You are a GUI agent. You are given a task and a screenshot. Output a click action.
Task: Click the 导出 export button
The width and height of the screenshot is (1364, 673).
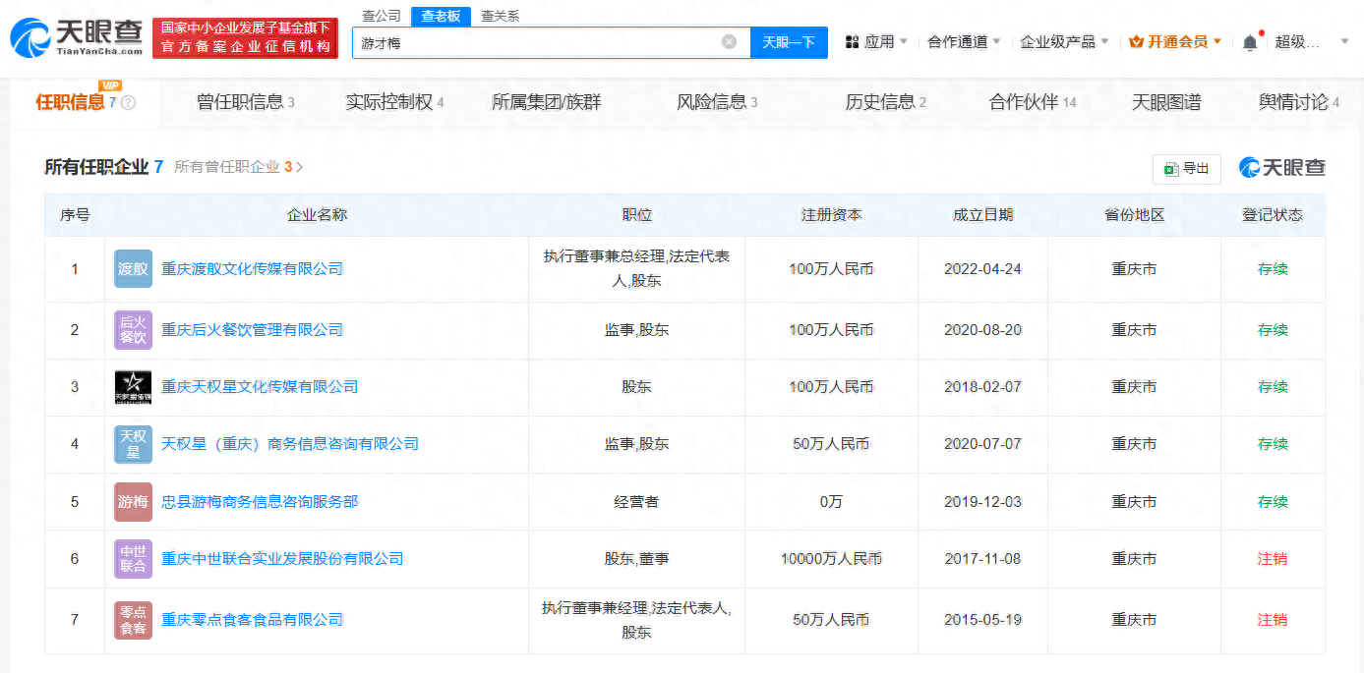pos(1187,169)
